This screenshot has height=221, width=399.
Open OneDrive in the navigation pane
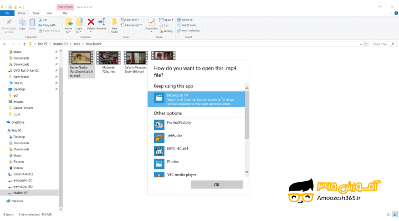click(18, 122)
